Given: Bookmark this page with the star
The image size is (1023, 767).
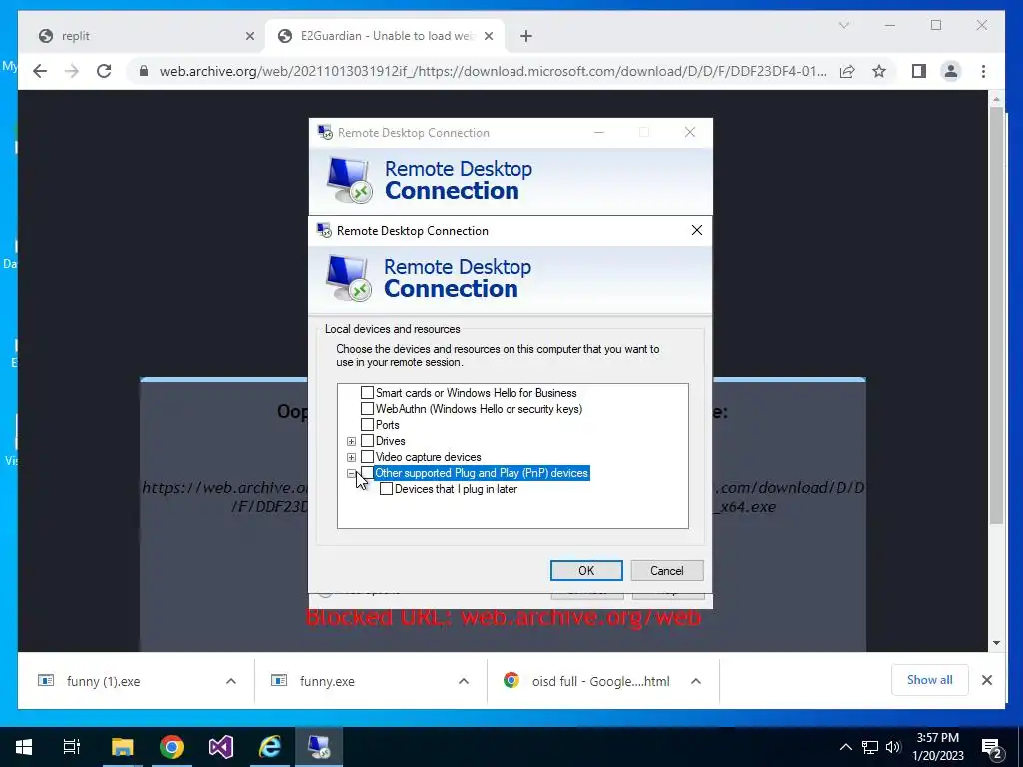Looking at the screenshot, I should click(879, 71).
